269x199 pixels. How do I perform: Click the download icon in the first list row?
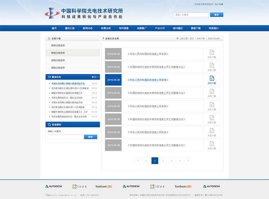coord(212,52)
